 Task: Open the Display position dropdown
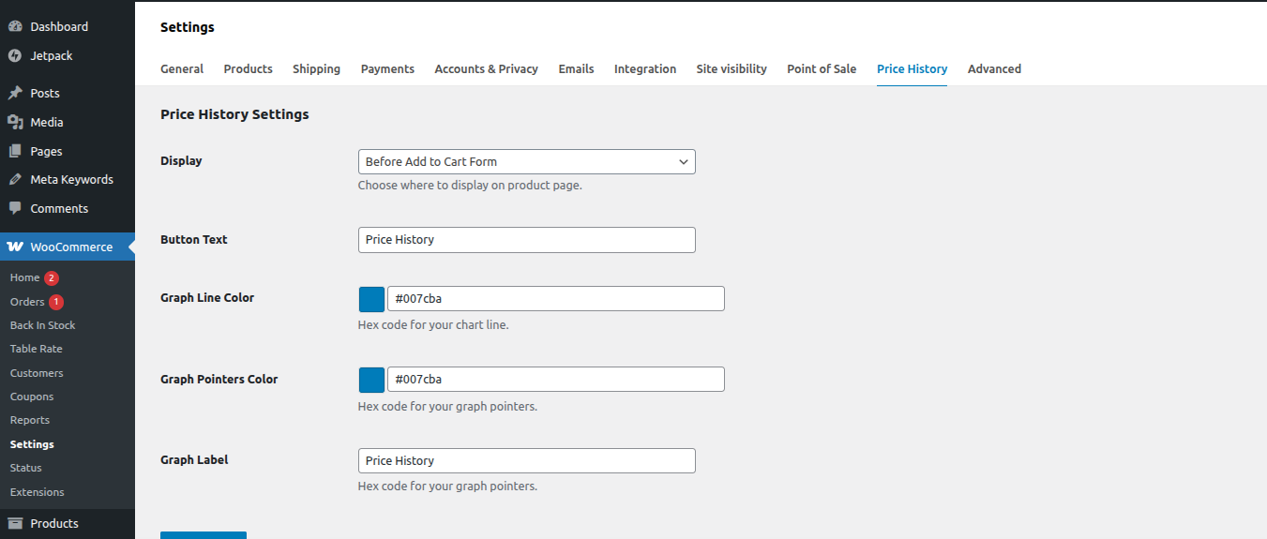pos(526,161)
